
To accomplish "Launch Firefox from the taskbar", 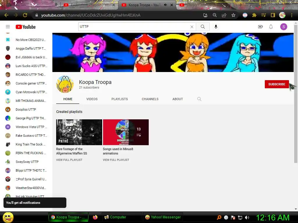I will coord(95,217).
